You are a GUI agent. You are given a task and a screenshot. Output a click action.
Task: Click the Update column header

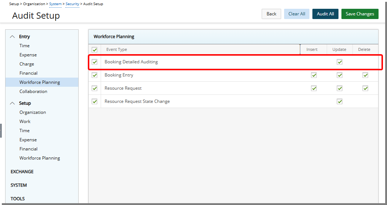[339, 49]
